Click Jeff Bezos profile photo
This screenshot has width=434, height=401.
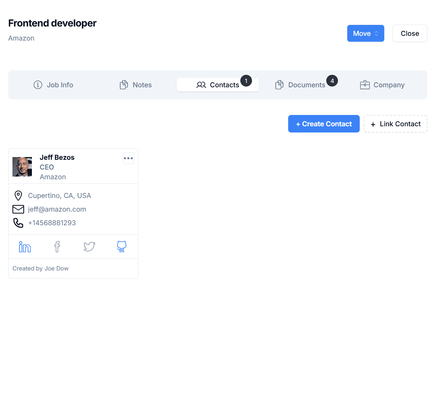(22, 167)
